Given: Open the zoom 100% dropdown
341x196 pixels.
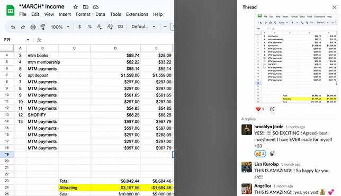Looking at the screenshot, I should tap(60, 27).
